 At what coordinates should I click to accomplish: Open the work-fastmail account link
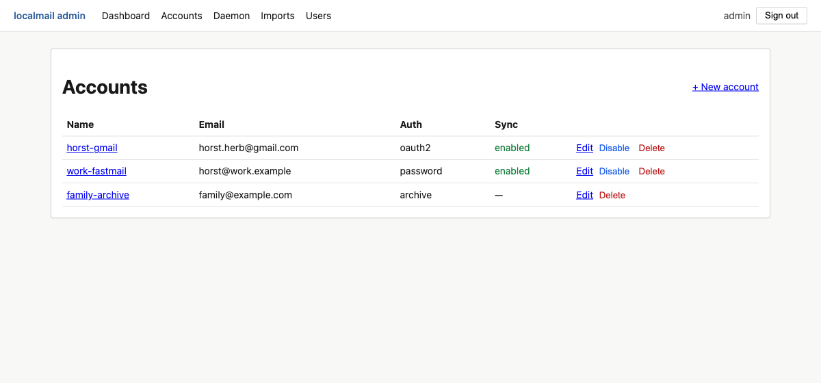96,171
